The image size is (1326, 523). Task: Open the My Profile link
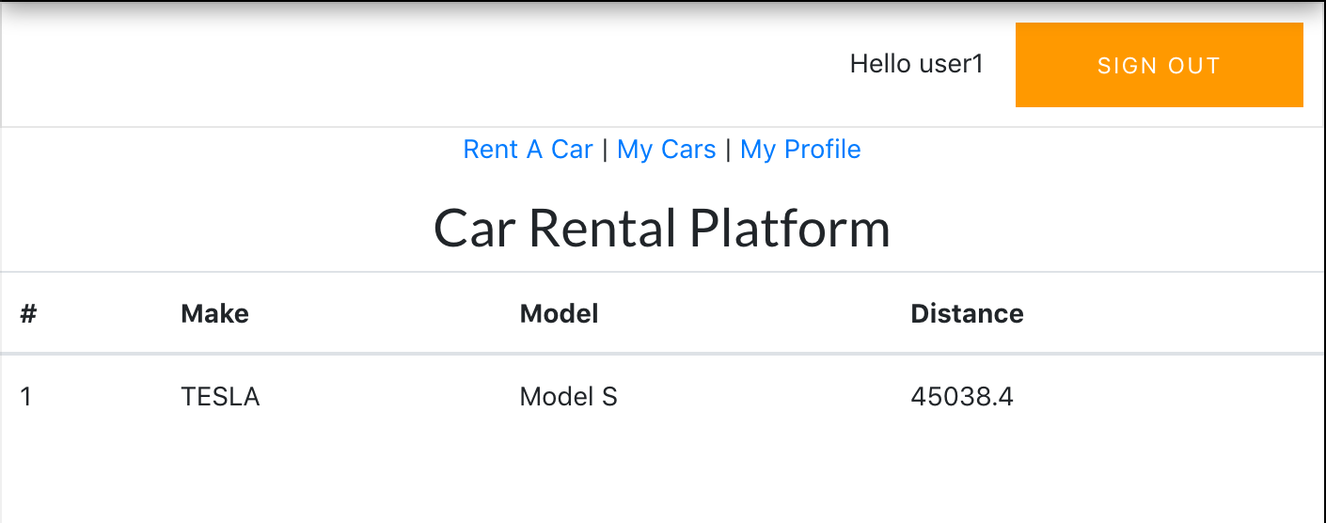click(800, 150)
